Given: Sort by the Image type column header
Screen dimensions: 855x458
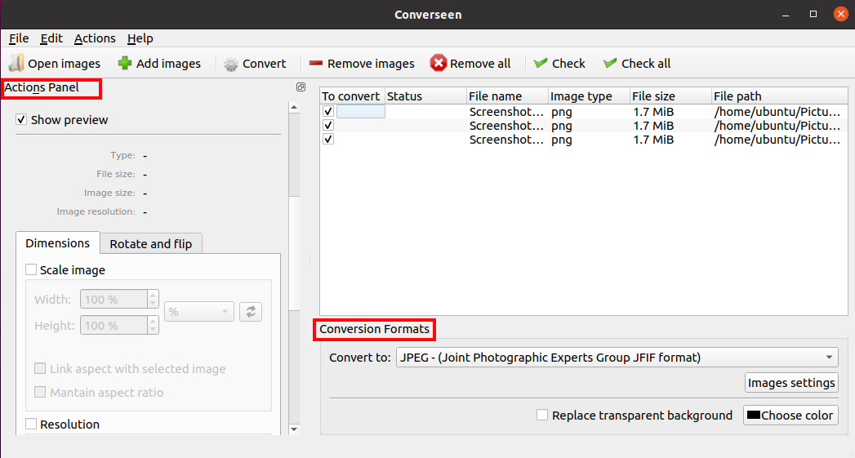Looking at the screenshot, I should coord(589,96).
